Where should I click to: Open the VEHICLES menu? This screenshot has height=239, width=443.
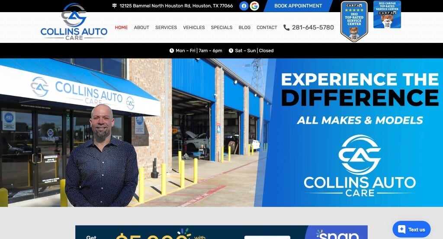coord(194,27)
